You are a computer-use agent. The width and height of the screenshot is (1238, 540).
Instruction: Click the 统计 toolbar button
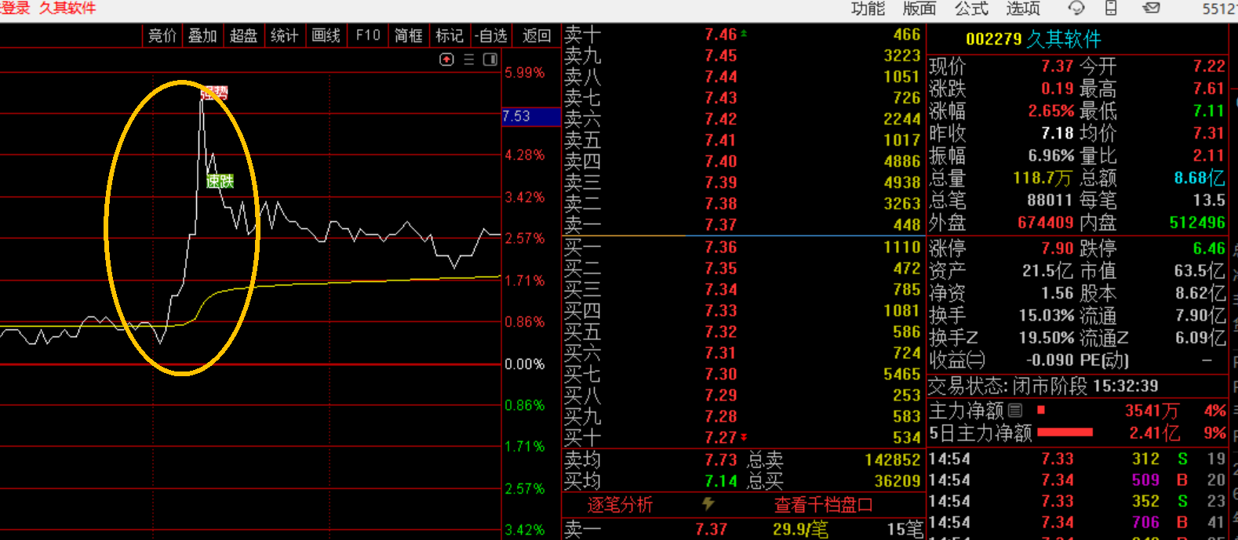pyautogui.click(x=284, y=35)
